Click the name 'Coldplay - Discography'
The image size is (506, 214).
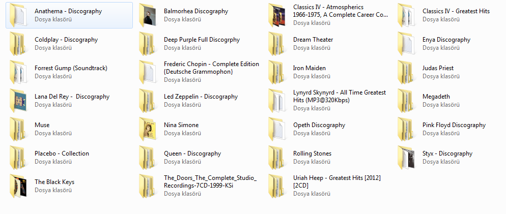point(66,40)
